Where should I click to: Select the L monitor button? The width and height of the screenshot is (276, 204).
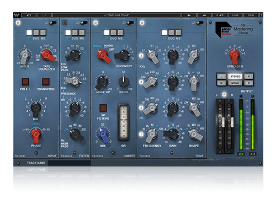221,76
